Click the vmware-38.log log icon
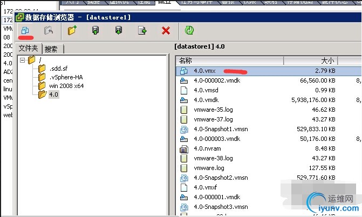The height and width of the screenshot is (217, 362). 184,158
